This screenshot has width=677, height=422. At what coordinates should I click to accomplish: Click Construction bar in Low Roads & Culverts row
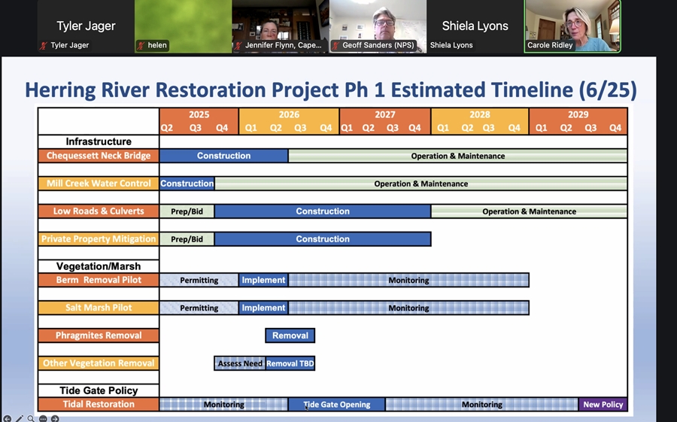tap(323, 211)
